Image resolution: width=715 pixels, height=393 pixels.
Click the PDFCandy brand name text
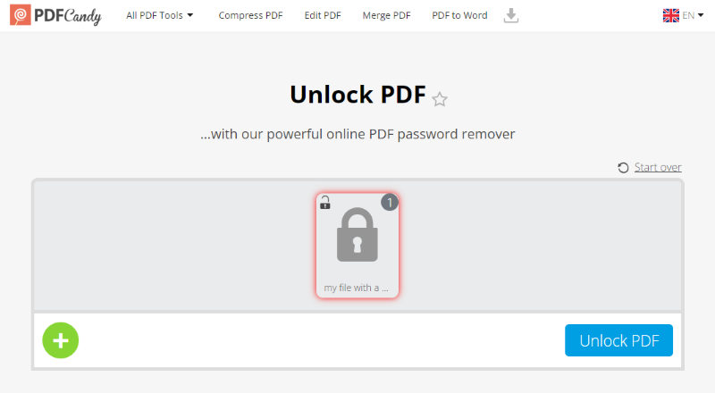coord(68,16)
